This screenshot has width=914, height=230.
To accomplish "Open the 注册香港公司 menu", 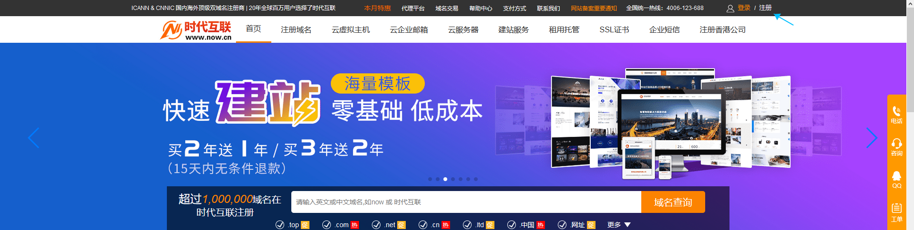I will [722, 29].
